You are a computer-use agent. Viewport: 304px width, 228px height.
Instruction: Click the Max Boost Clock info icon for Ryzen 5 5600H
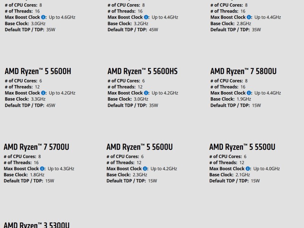tap(43, 93)
